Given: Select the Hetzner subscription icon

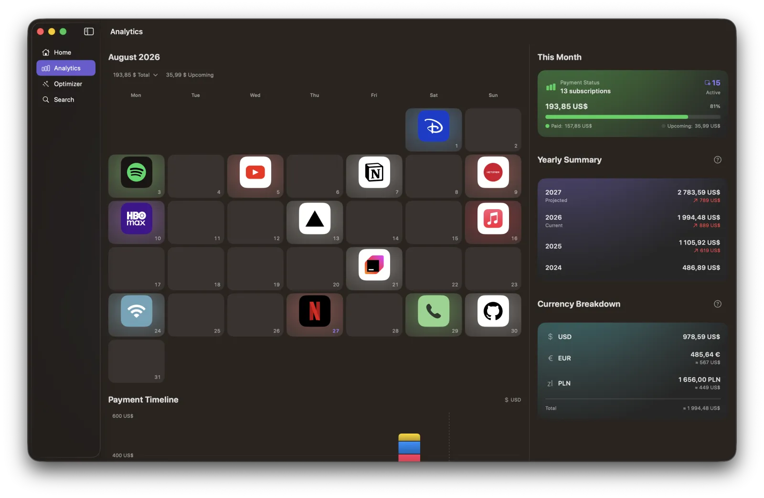Looking at the screenshot, I should (493, 172).
